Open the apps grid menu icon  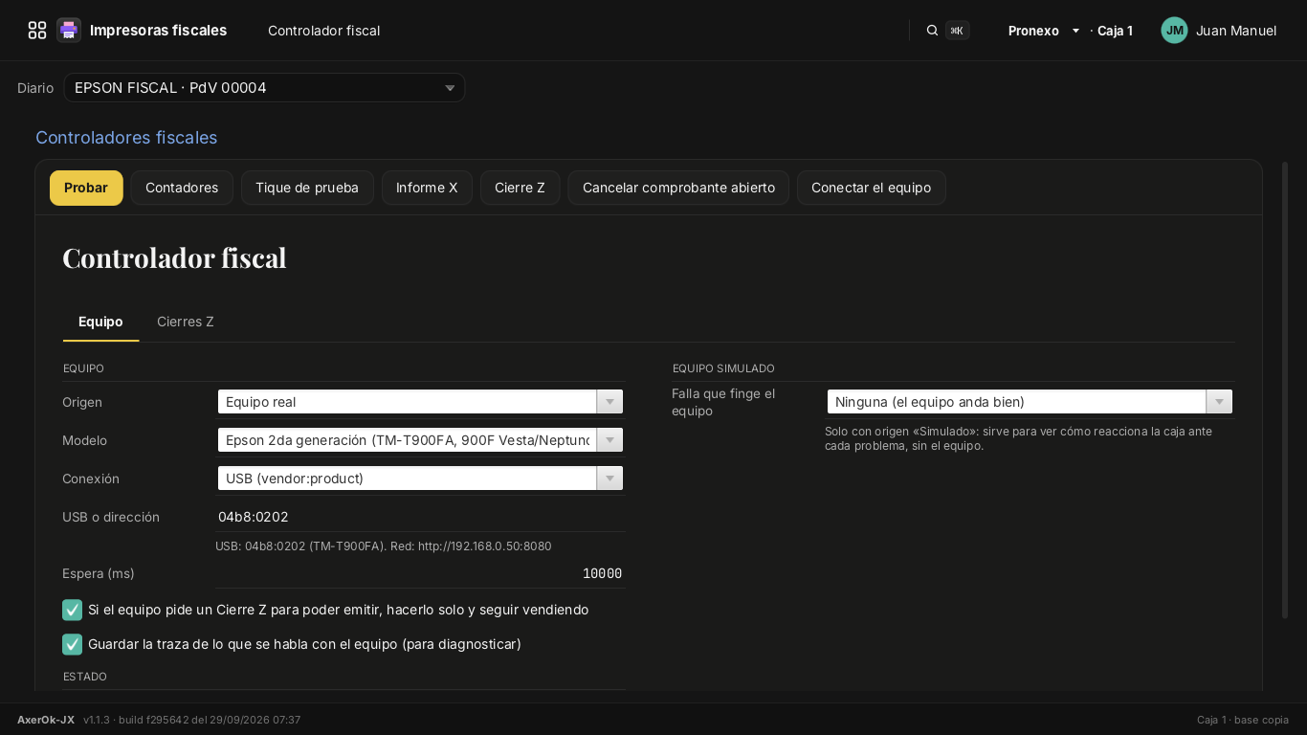click(x=37, y=31)
